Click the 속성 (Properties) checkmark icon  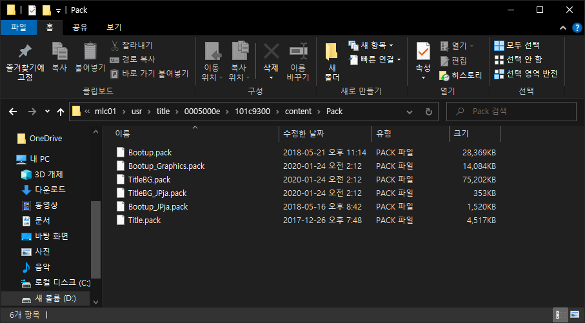pos(423,52)
